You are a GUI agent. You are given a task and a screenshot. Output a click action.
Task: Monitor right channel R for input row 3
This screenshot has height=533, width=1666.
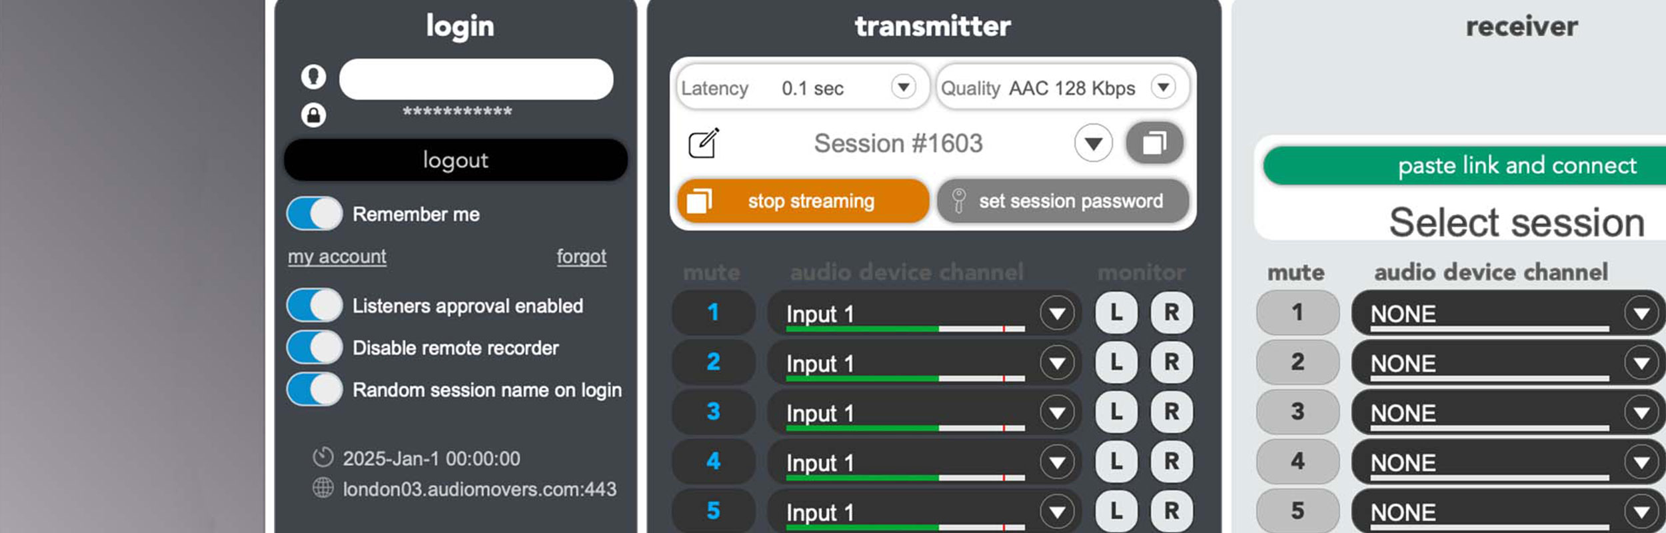1172,412
